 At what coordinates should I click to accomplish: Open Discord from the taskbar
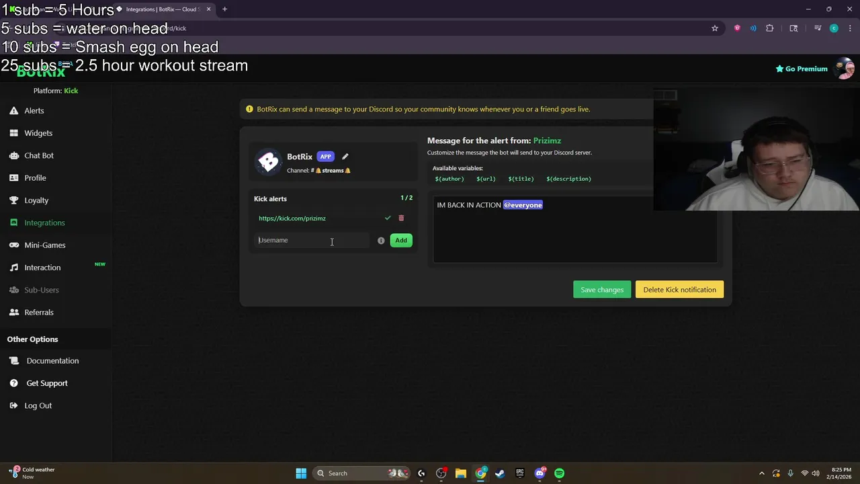[x=540, y=473]
